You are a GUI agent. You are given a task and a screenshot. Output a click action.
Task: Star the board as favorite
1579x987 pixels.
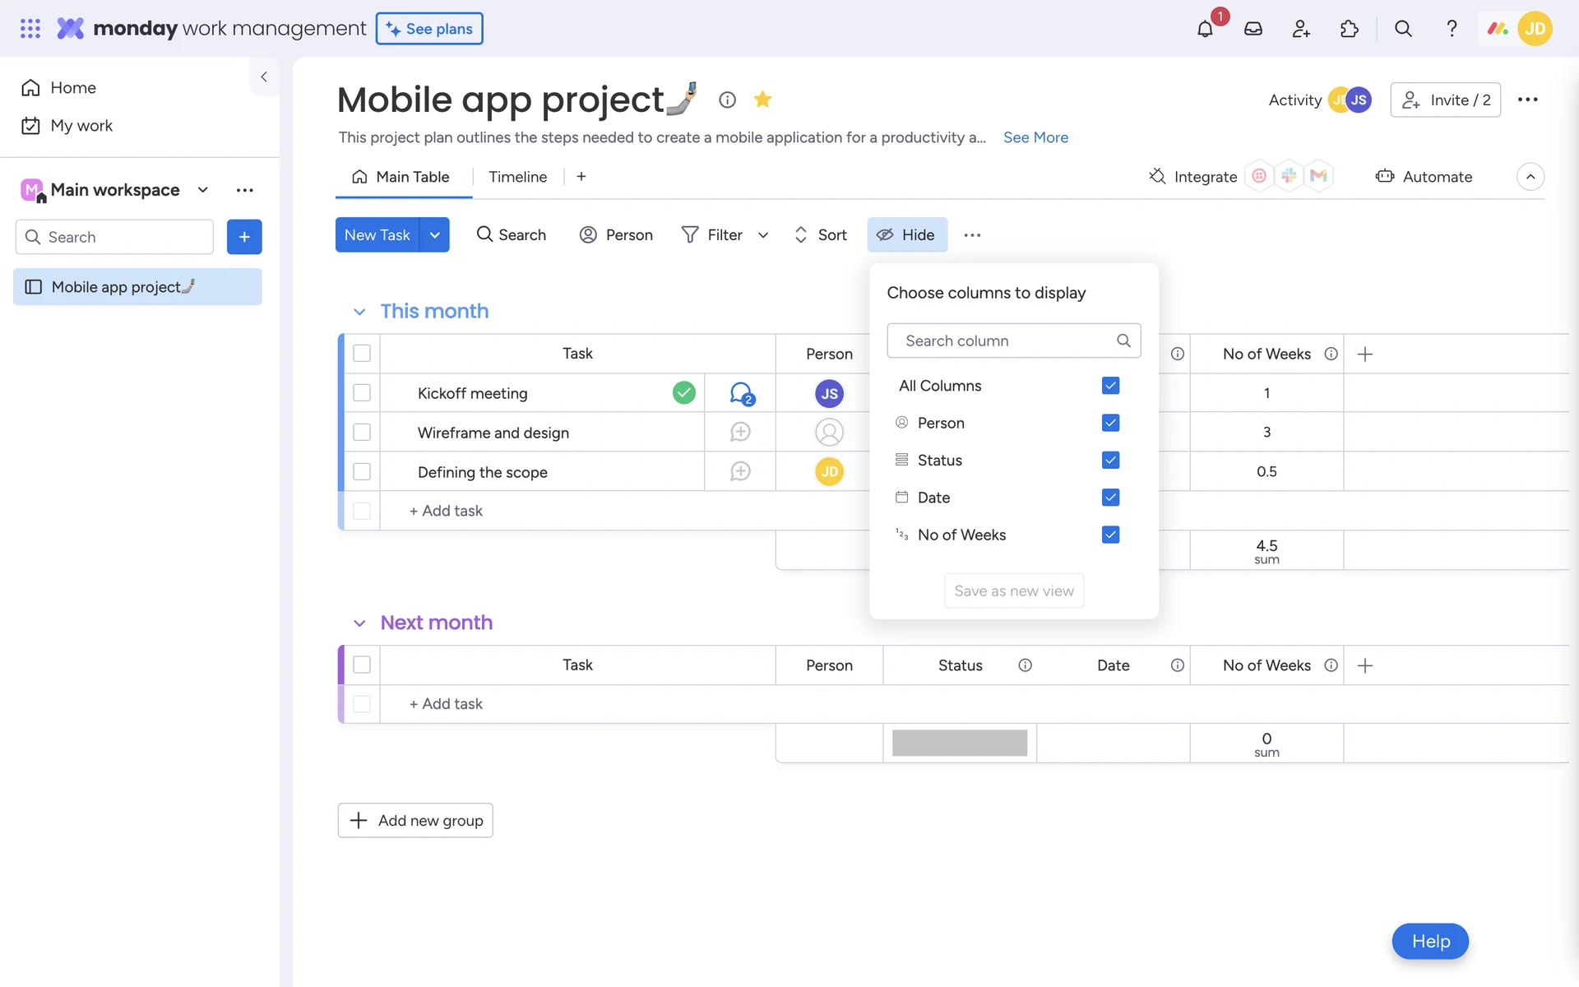[762, 100]
